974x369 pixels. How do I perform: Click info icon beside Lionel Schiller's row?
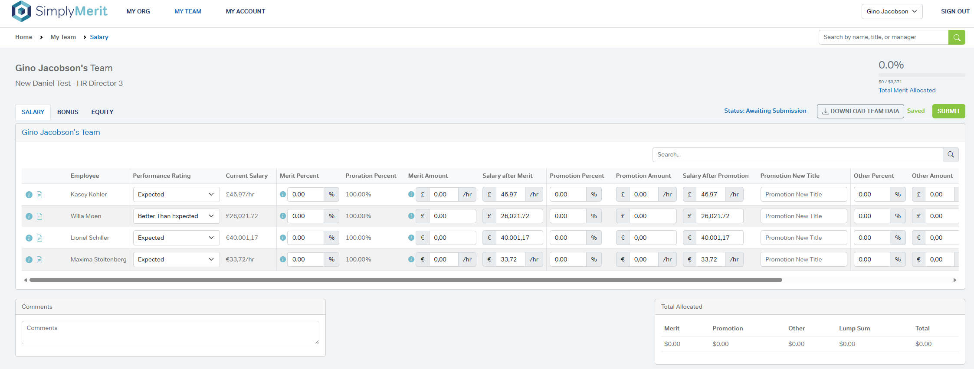[x=29, y=238]
